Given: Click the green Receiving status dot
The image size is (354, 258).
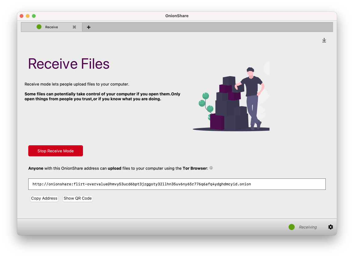Looking at the screenshot, I should 291,227.
